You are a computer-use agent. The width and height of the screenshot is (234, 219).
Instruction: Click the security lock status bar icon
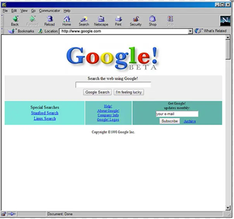click(x=4, y=214)
